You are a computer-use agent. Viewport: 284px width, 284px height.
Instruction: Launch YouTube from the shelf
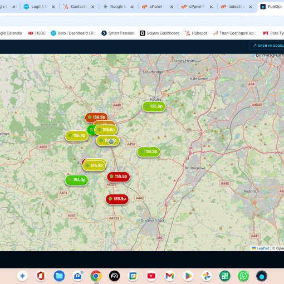click(x=151, y=276)
